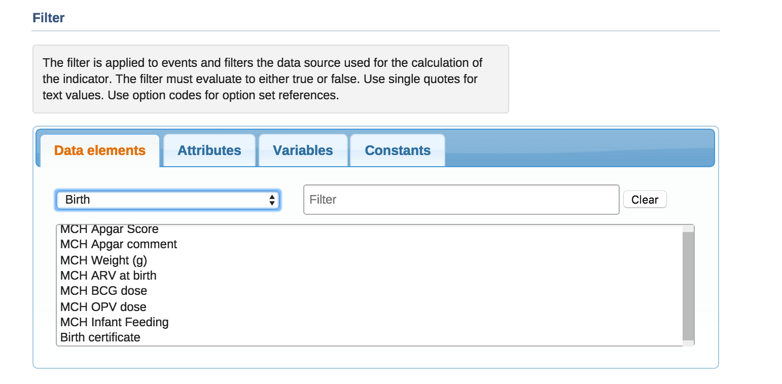The height and width of the screenshot is (384, 782).
Task: Choose the MCH Apgar comment data element
Action: (119, 244)
